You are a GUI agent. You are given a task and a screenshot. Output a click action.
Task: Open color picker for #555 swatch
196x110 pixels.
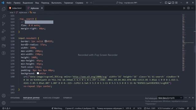[46, 41]
